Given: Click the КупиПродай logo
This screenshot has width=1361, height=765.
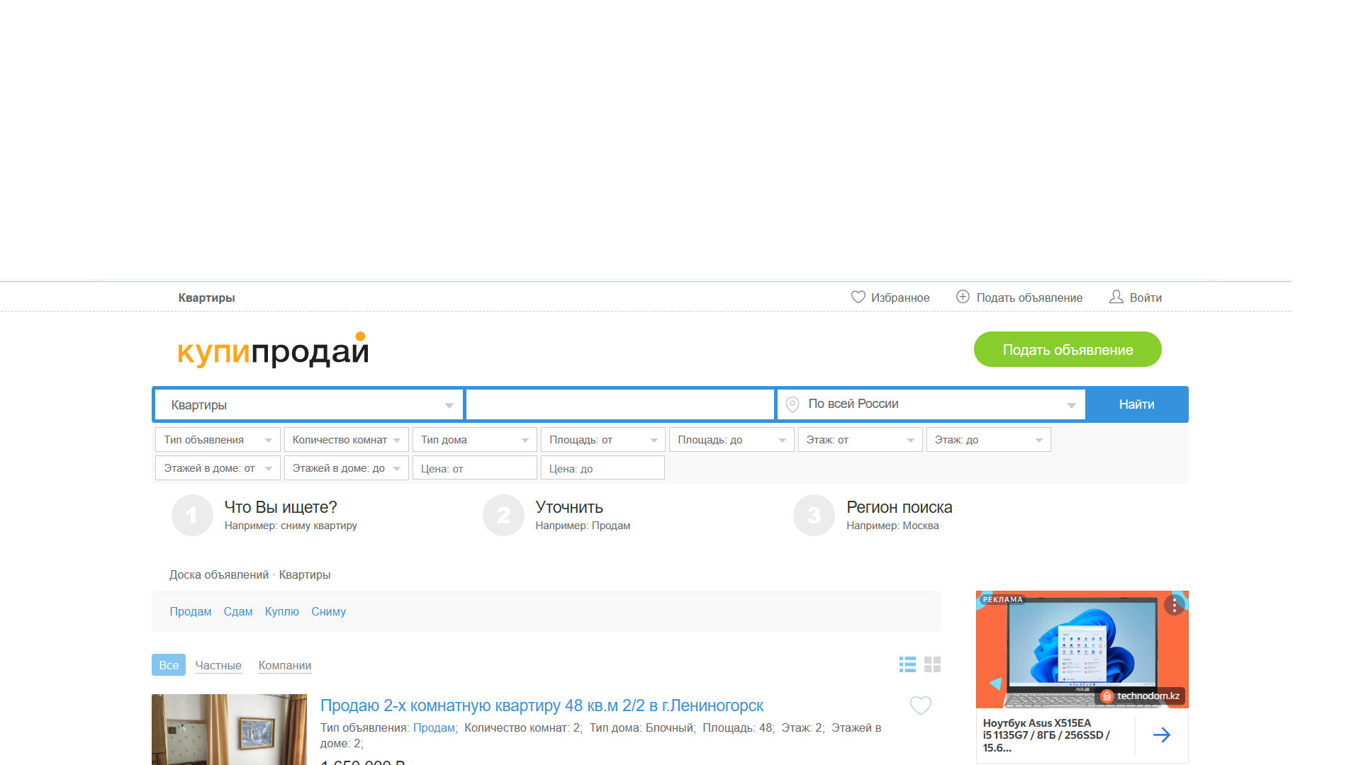Looking at the screenshot, I should coord(273,349).
